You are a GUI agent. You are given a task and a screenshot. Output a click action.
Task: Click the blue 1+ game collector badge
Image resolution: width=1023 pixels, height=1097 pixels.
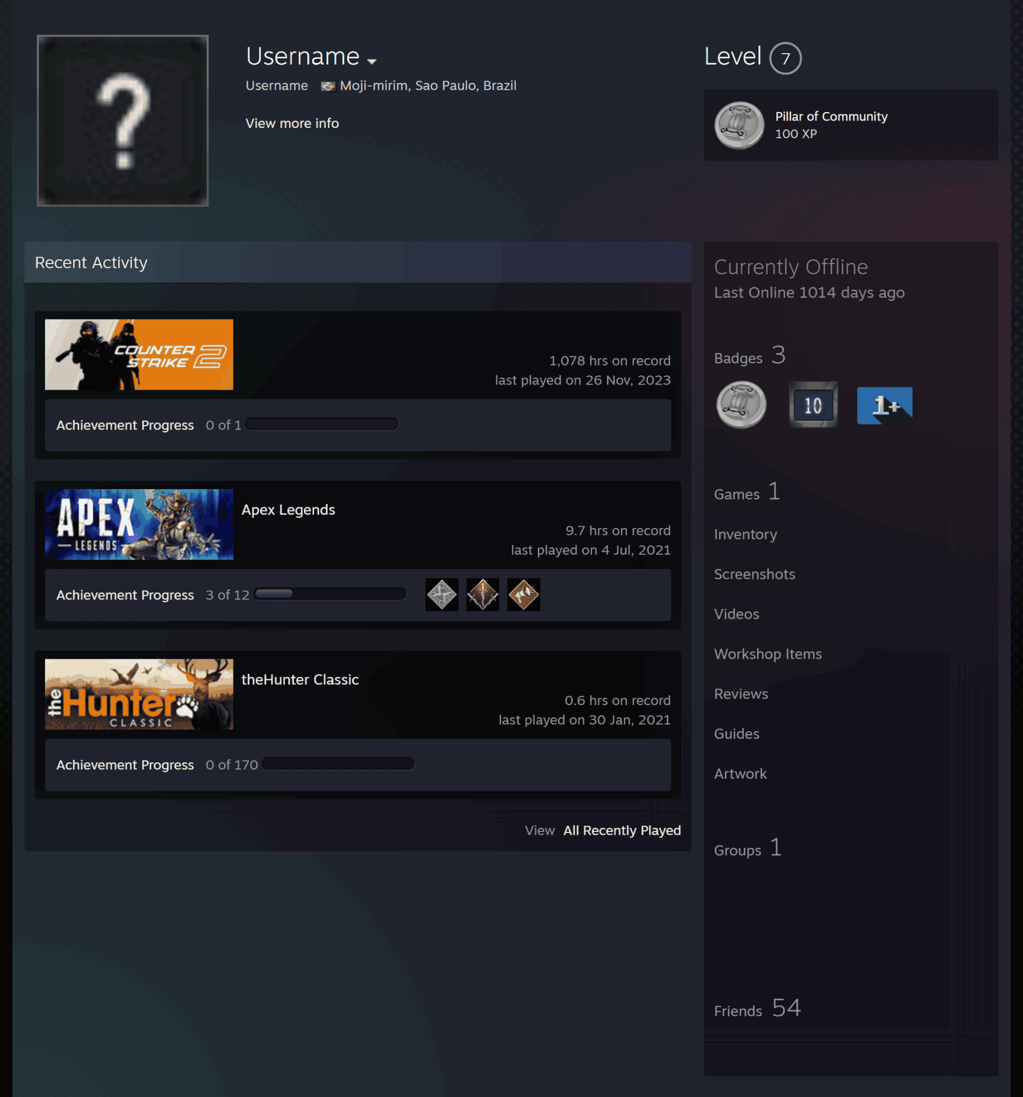pyautogui.click(x=884, y=405)
